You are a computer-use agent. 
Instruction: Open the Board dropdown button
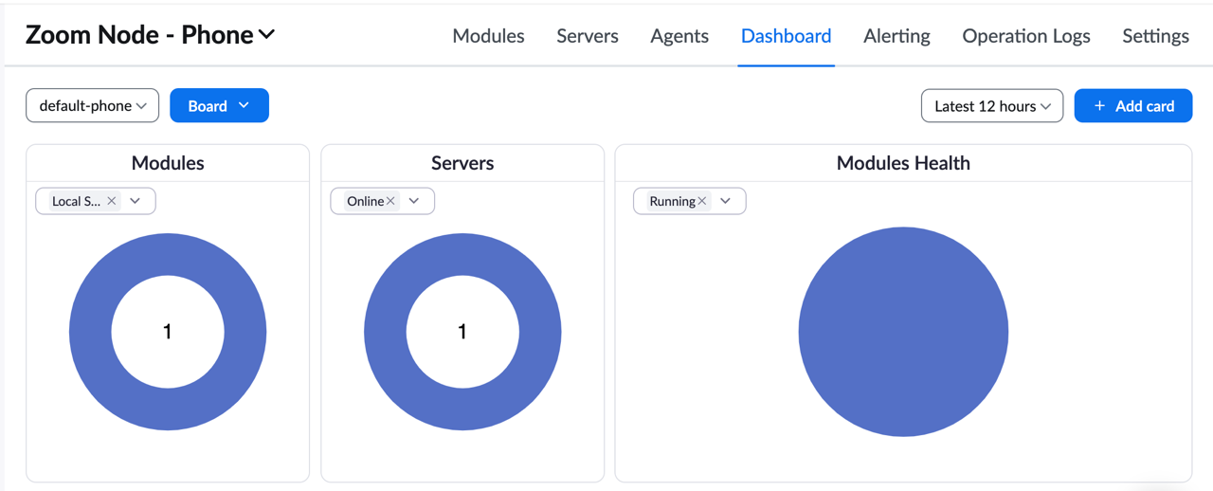219,106
